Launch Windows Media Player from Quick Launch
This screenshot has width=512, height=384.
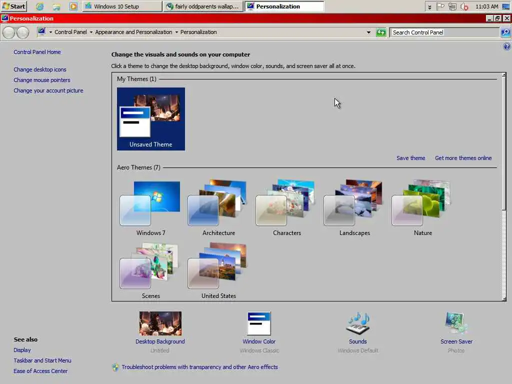click(73, 6)
